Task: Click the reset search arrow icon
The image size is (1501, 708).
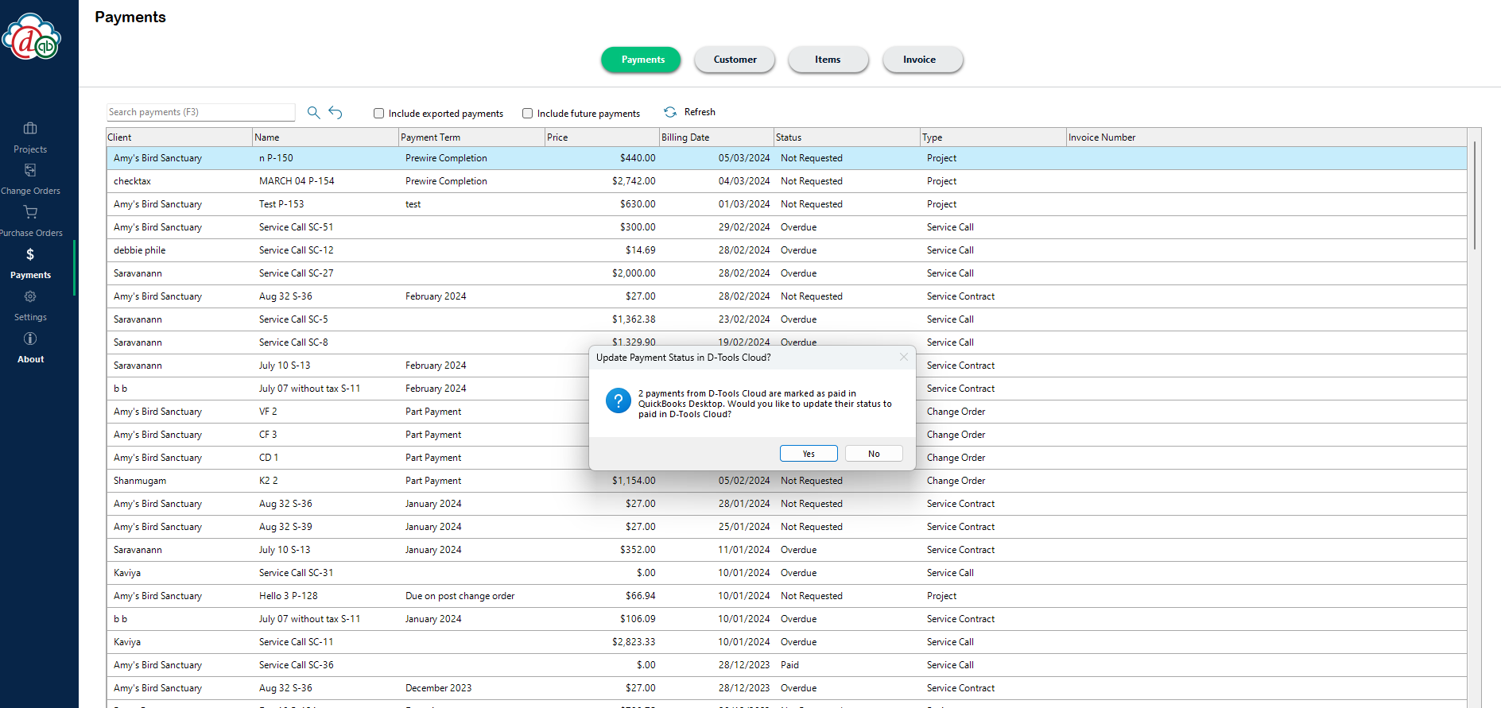Action: [335, 113]
